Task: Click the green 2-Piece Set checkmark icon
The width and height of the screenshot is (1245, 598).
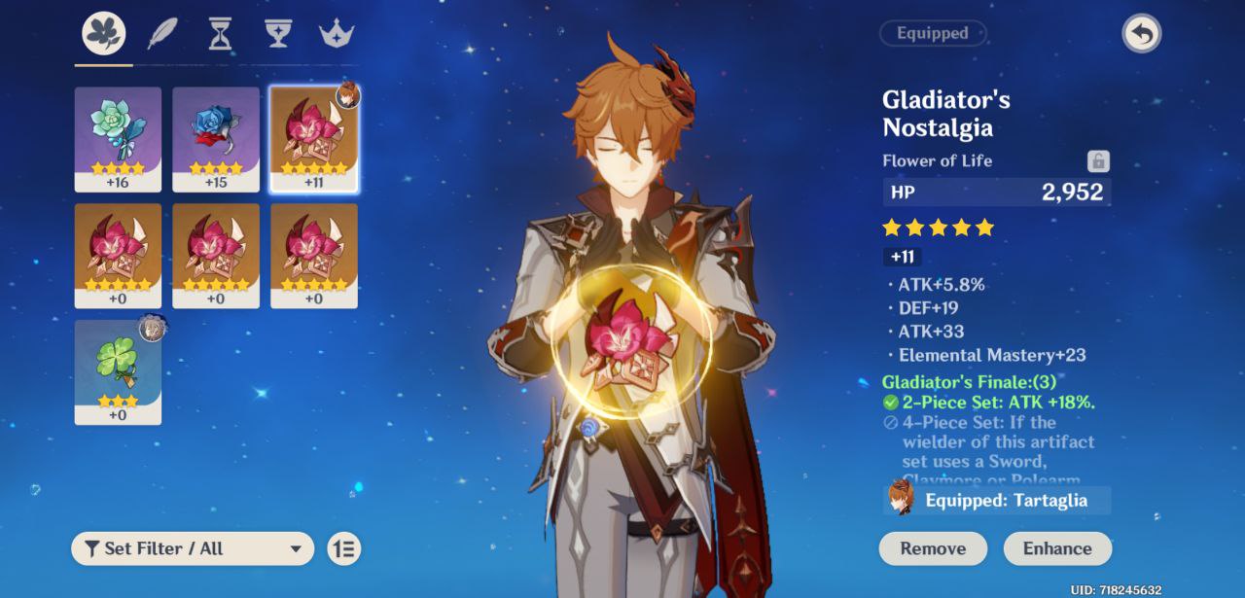Action: pyautogui.click(x=890, y=403)
